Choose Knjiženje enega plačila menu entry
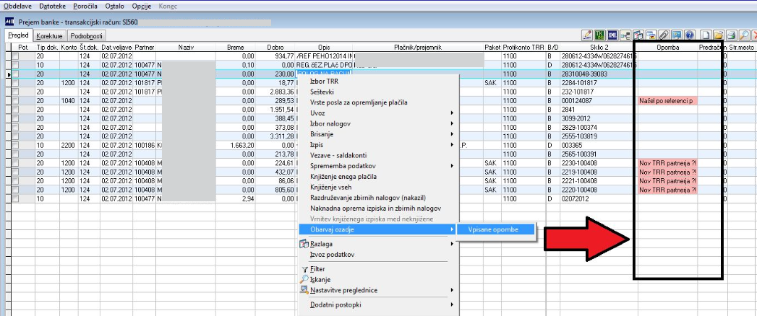The image size is (757, 316). 378,177
